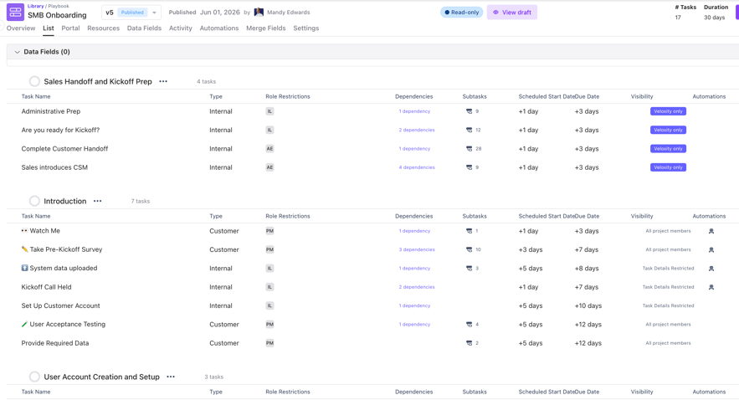Image resolution: width=739 pixels, height=400 pixels.
Task: Select the Sales Handoff and Kickoff Prep circle
Action: click(34, 81)
